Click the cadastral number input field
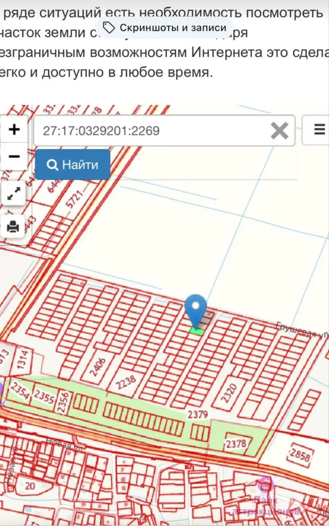 [x=152, y=131]
